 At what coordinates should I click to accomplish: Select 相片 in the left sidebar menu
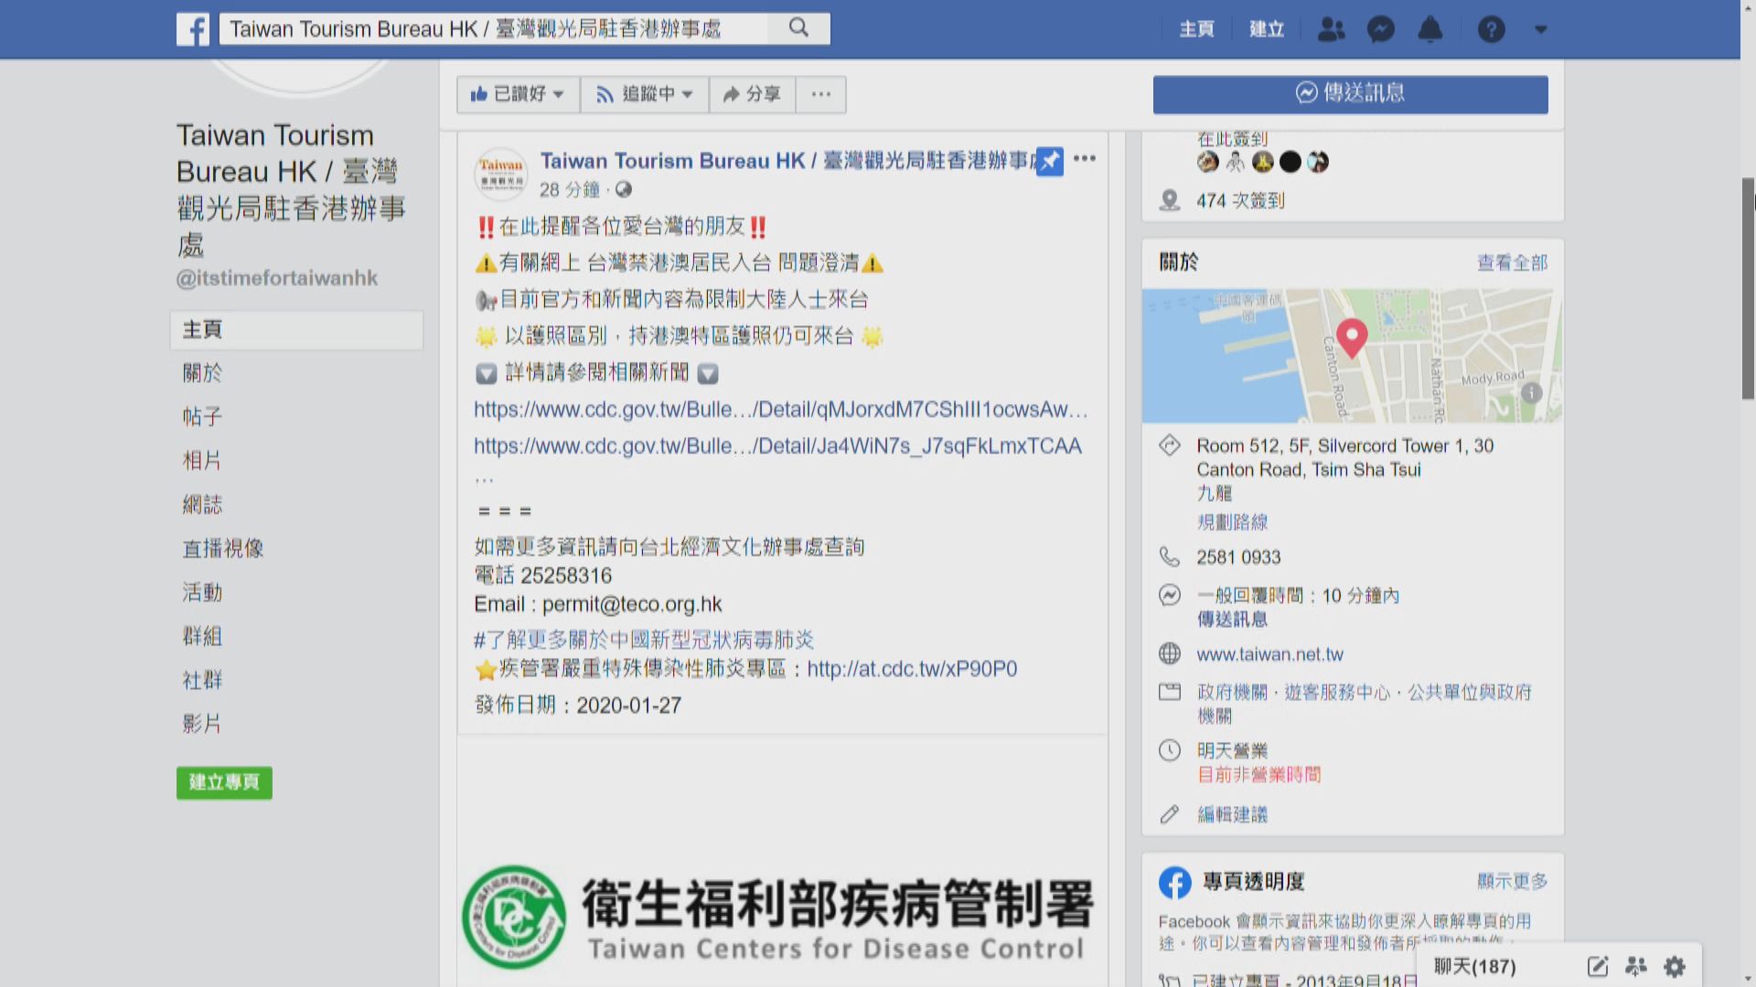[202, 461]
